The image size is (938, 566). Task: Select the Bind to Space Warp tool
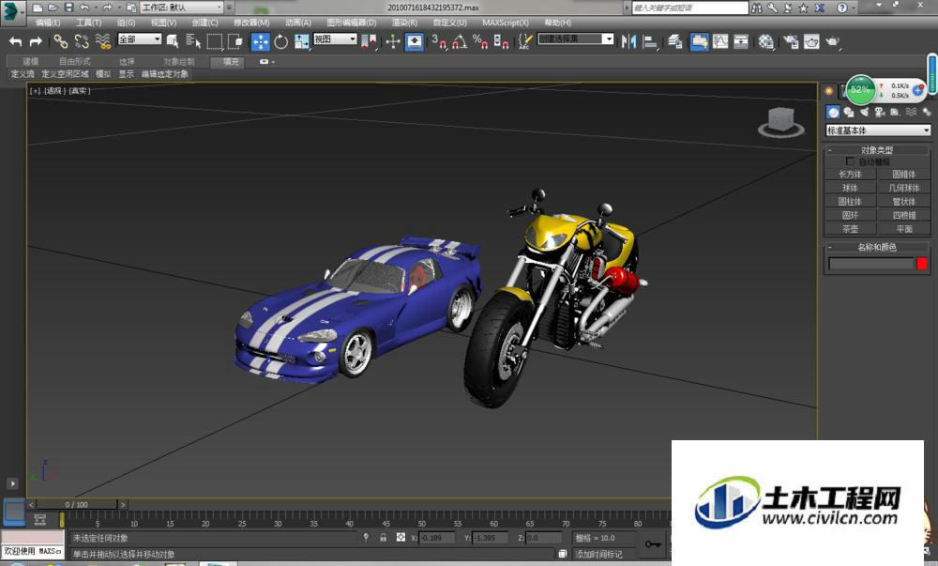pos(103,41)
